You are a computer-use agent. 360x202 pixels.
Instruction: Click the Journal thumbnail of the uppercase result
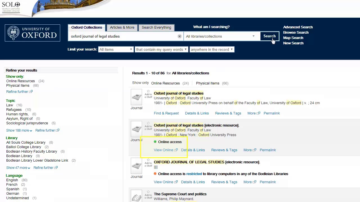click(136, 166)
